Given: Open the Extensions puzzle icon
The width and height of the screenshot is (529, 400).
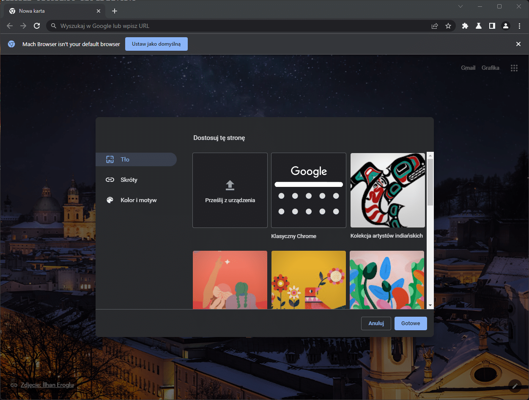Looking at the screenshot, I should tap(465, 26).
